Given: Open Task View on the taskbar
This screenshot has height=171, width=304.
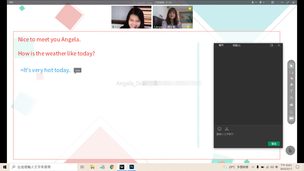Looking at the screenshot, I should [x=82, y=167].
